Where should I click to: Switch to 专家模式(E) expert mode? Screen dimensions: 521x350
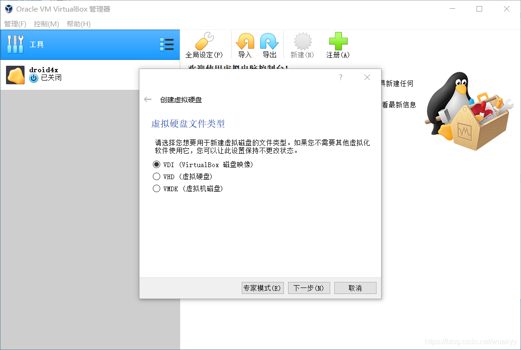point(263,288)
